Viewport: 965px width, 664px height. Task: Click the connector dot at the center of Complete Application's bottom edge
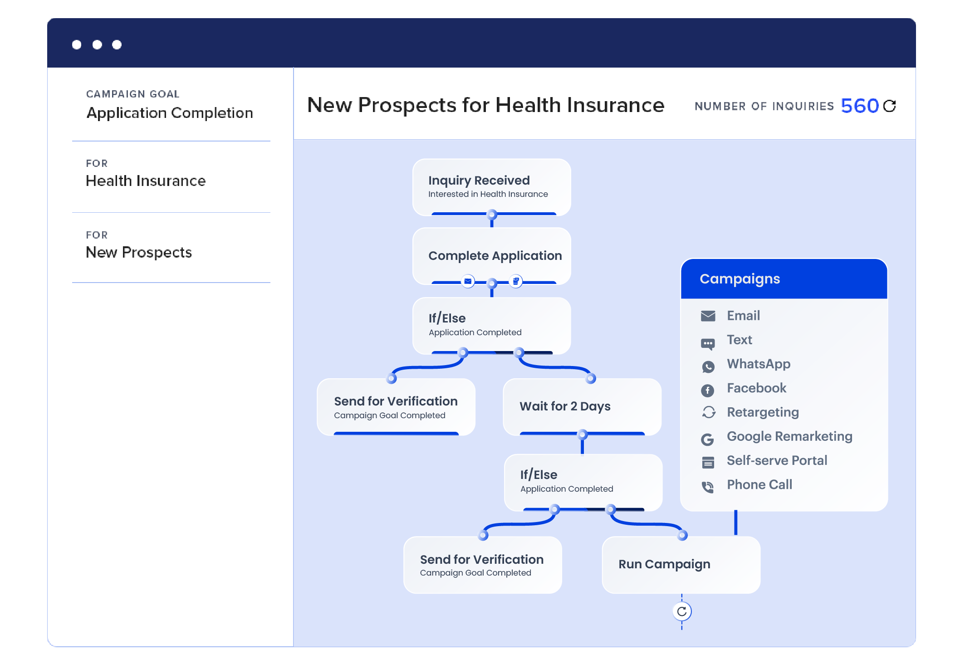tap(492, 283)
